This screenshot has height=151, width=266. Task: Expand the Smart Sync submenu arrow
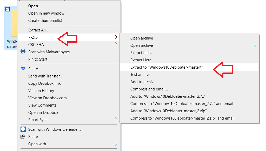(116, 120)
